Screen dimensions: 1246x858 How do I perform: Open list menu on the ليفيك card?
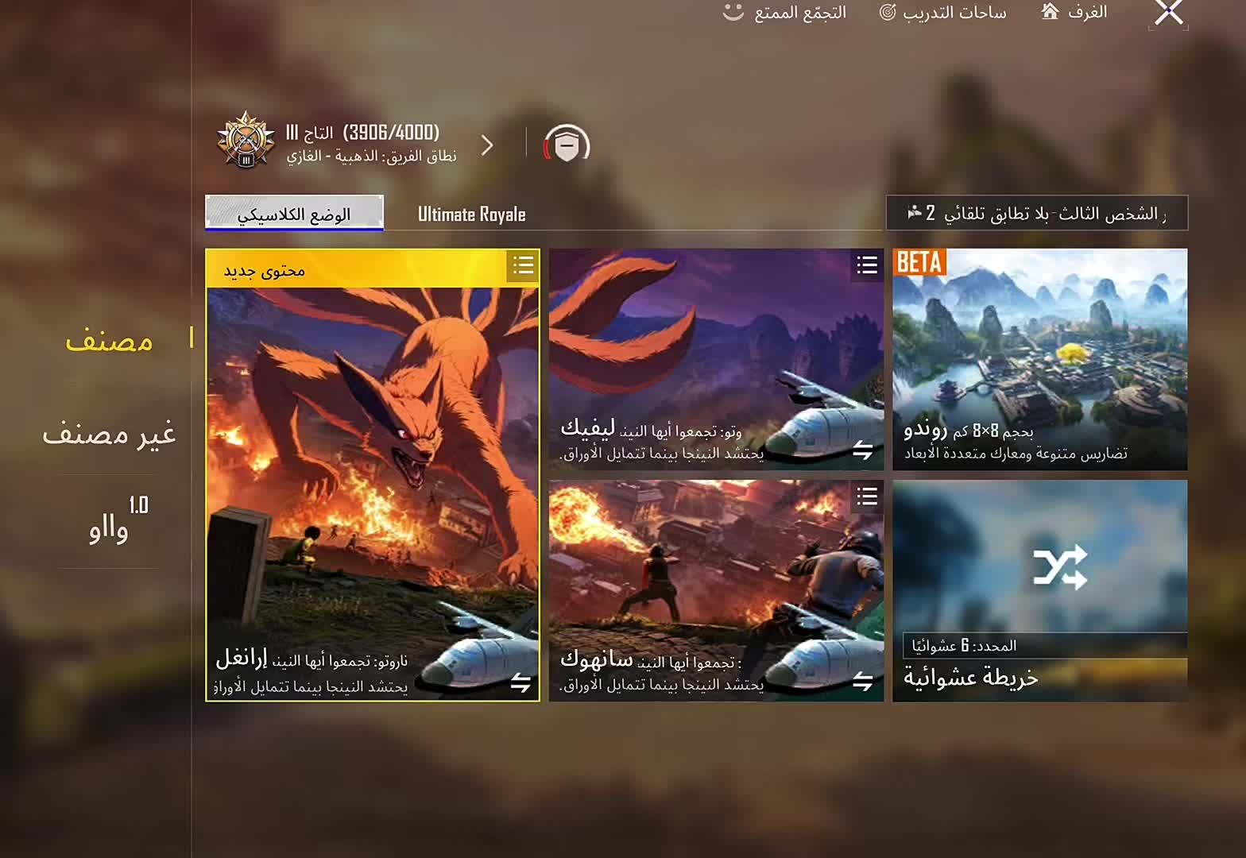(x=867, y=265)
